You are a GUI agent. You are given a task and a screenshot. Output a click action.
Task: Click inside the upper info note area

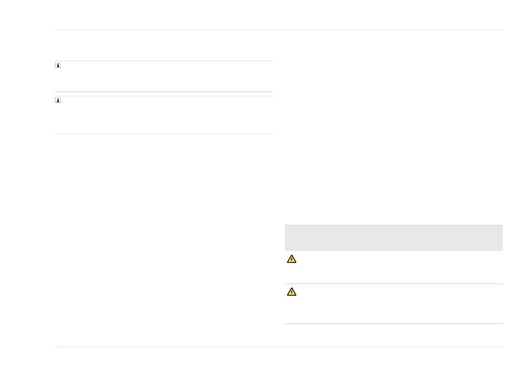pyautogui.click(x=164, y=77)
